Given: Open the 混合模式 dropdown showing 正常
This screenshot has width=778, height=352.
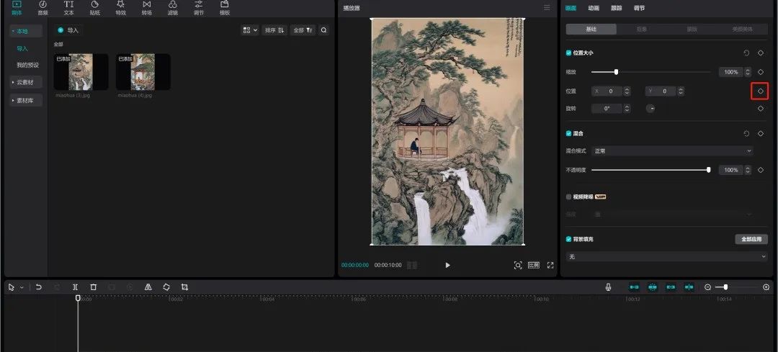Looking at the screenshot, I should tap(672, 150).
